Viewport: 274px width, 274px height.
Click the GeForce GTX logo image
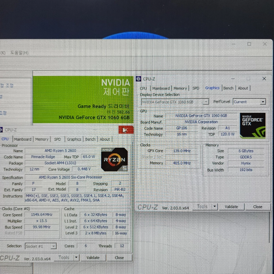tap(253, 125)
